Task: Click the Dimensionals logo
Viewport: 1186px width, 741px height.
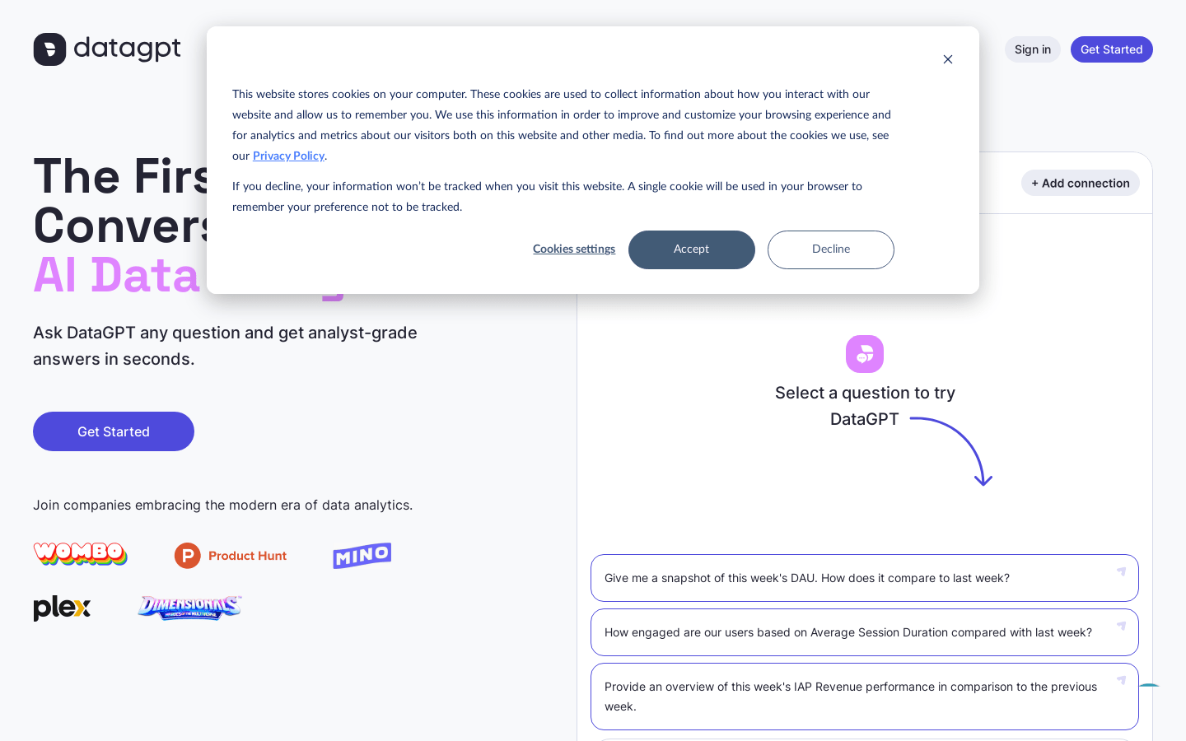Action: click(x=189, y=608)
